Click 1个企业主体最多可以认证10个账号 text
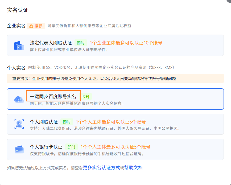Viewport: 231px width, 185px height. 126,43
